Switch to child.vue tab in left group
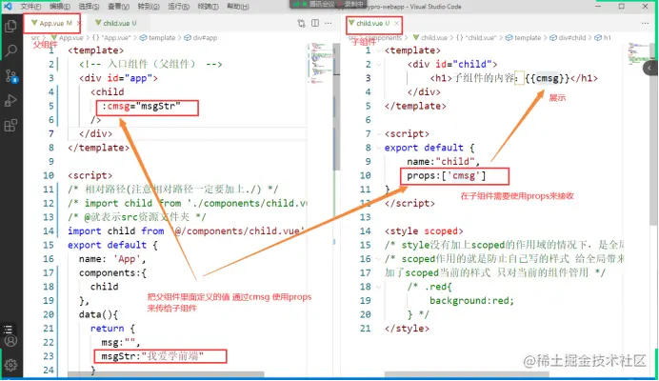The height and width of the screenshot is (381, 659). (x=116, y=23)
